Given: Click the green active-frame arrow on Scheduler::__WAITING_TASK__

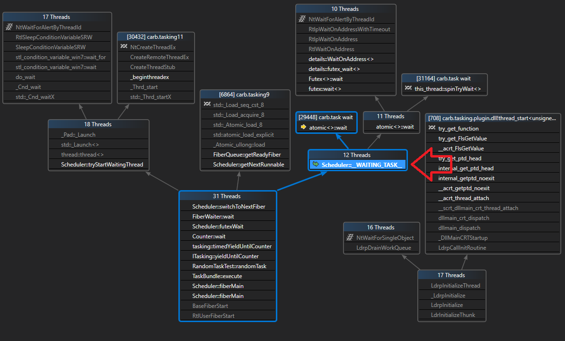Looking at the screenshot, I should click(315, 165).
